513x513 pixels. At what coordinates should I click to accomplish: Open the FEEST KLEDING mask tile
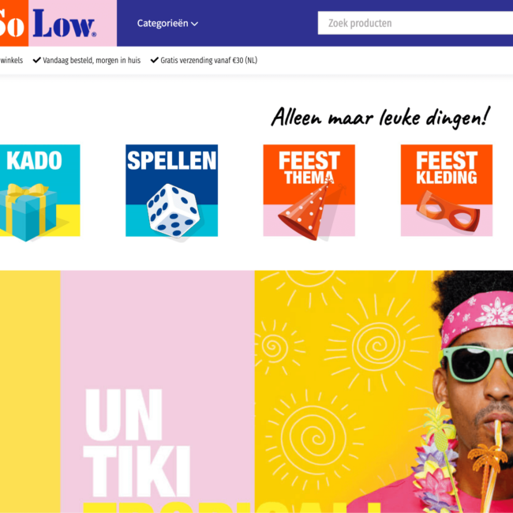tap(447, 190)
